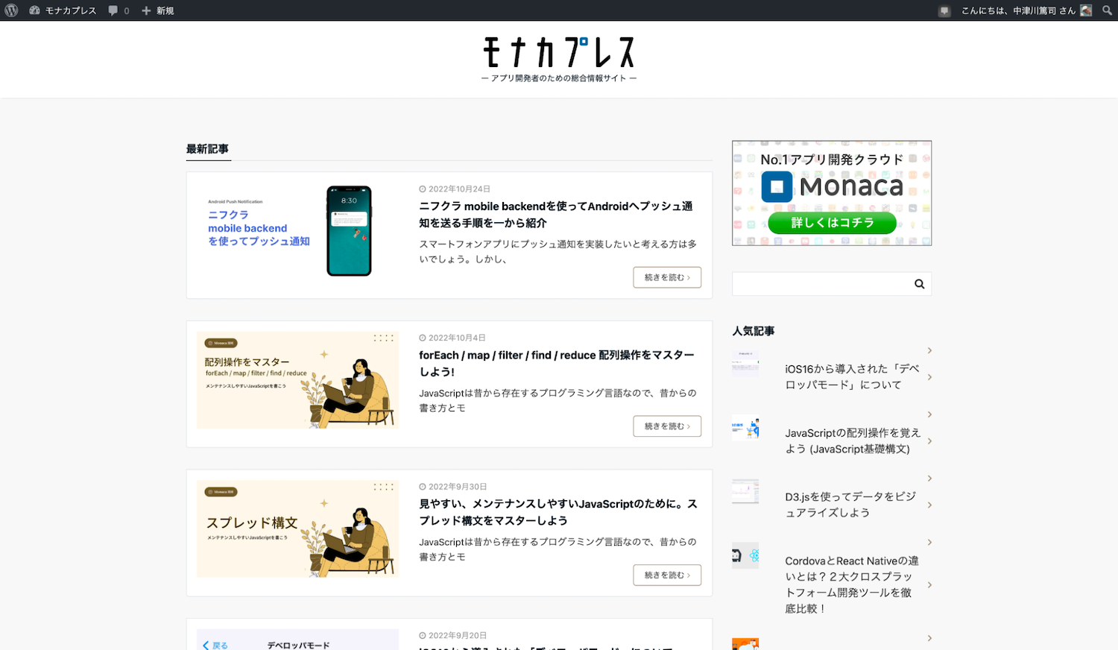Open thumbnail of D3.js popular article
1118x650 pixels.
coord(745,491)
